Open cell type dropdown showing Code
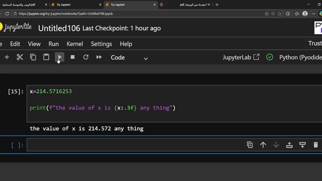 (x=129, y=58)
